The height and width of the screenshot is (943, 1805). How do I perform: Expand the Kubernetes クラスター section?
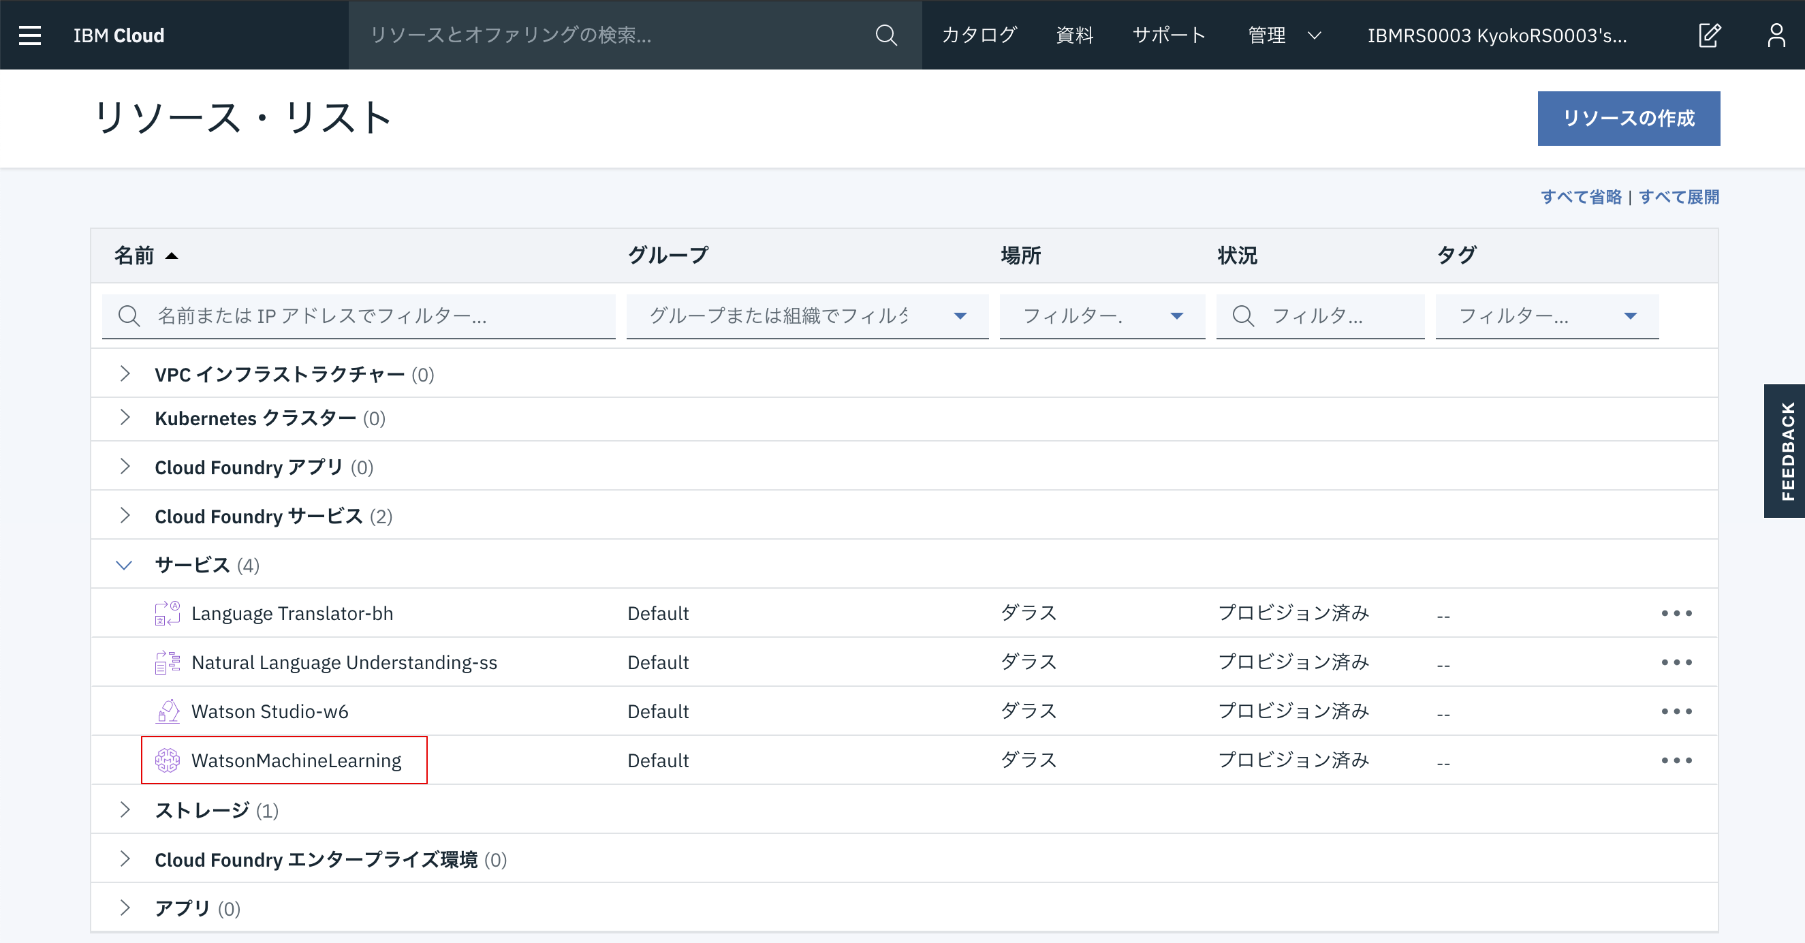[125, 418]
